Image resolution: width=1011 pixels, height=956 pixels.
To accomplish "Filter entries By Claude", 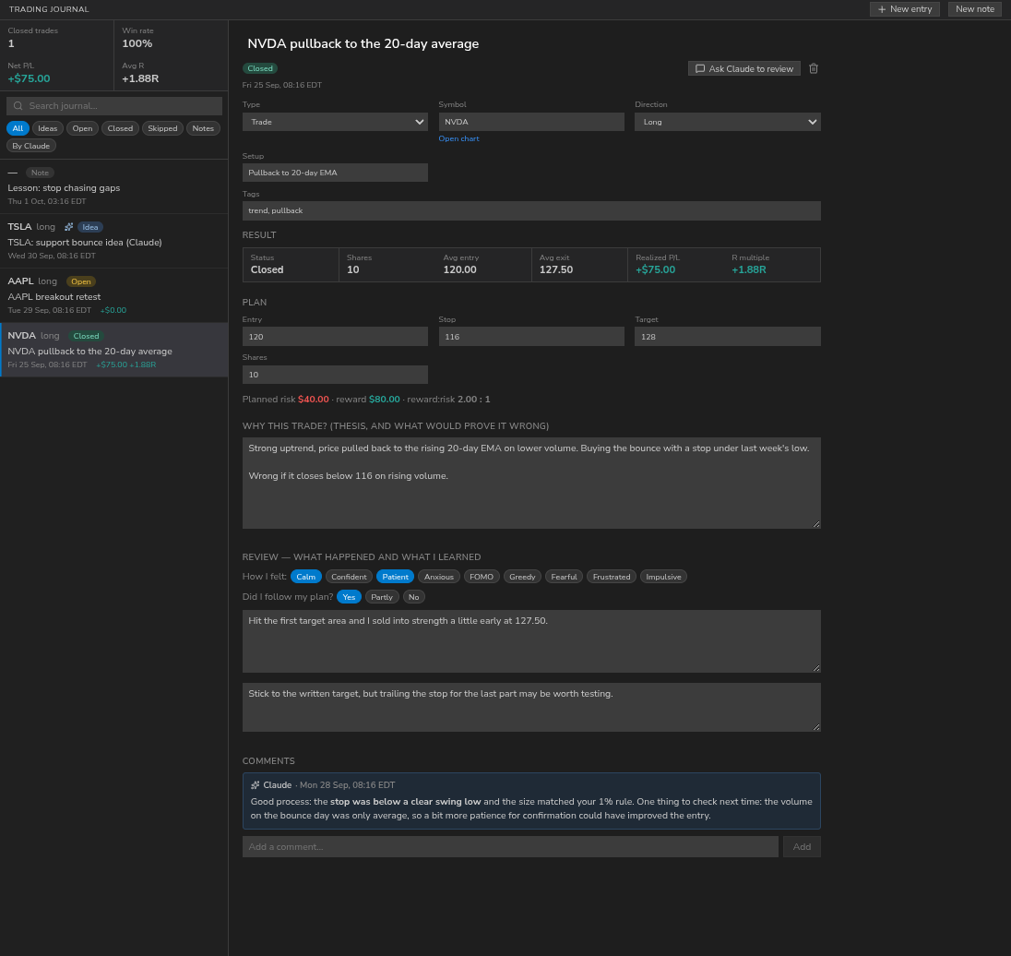I will coord(31,146).
